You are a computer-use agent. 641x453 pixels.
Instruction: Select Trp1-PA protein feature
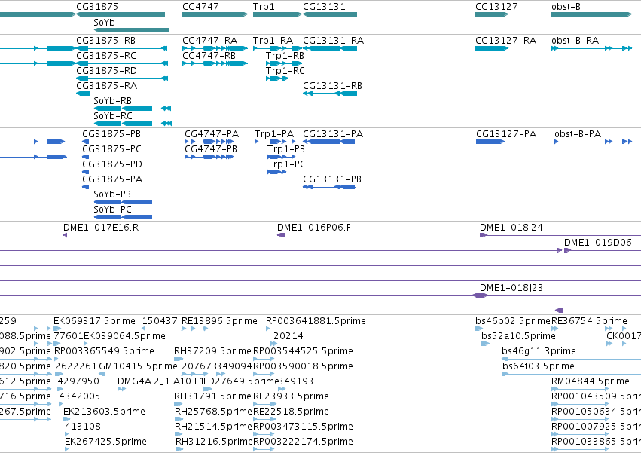[x=275, y=142]
